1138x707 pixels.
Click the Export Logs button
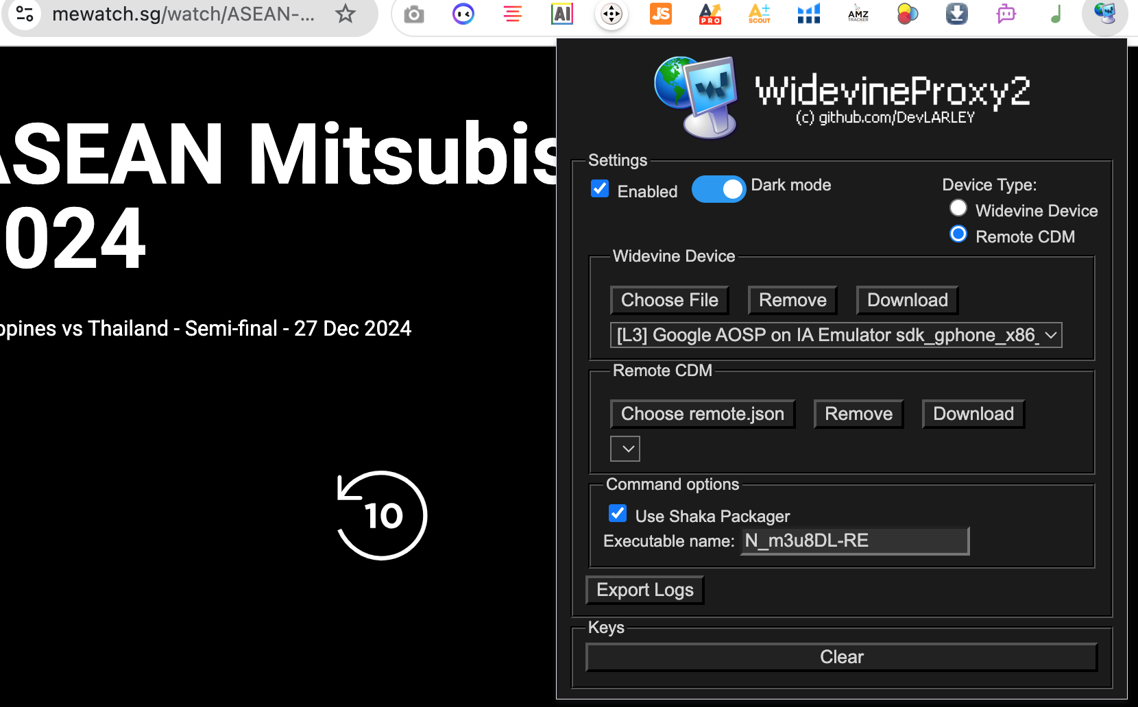[645, 590]
